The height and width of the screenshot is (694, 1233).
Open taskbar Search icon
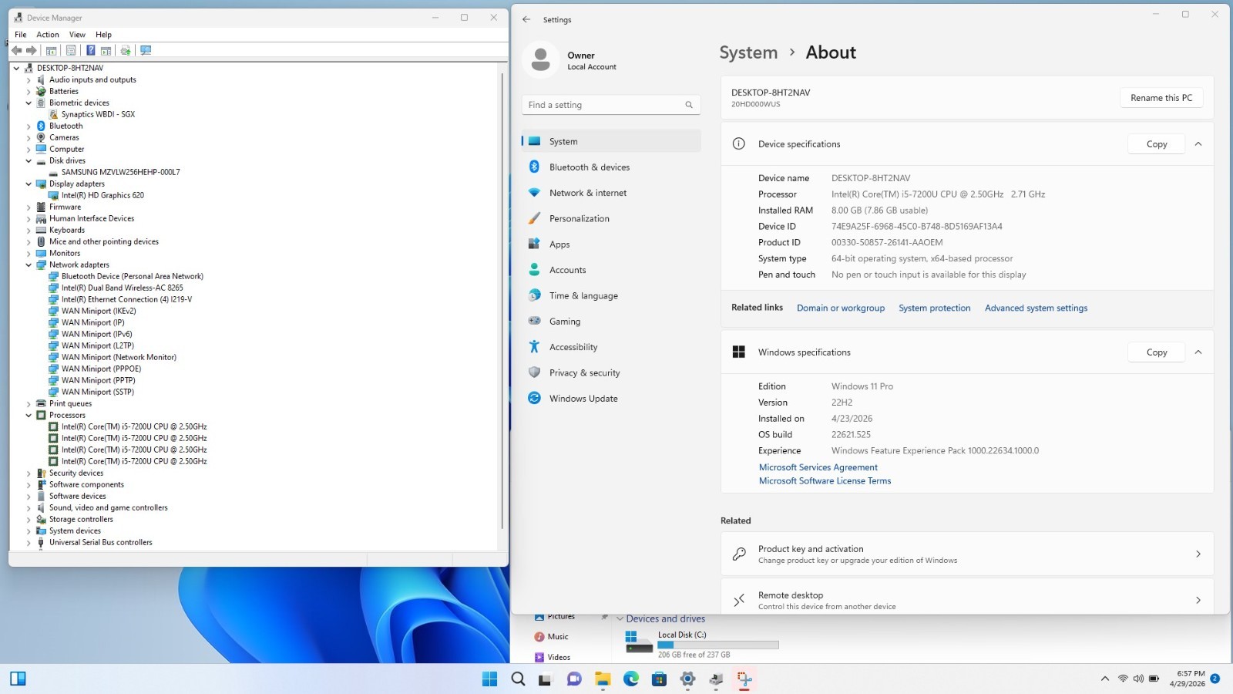(519, 679)
